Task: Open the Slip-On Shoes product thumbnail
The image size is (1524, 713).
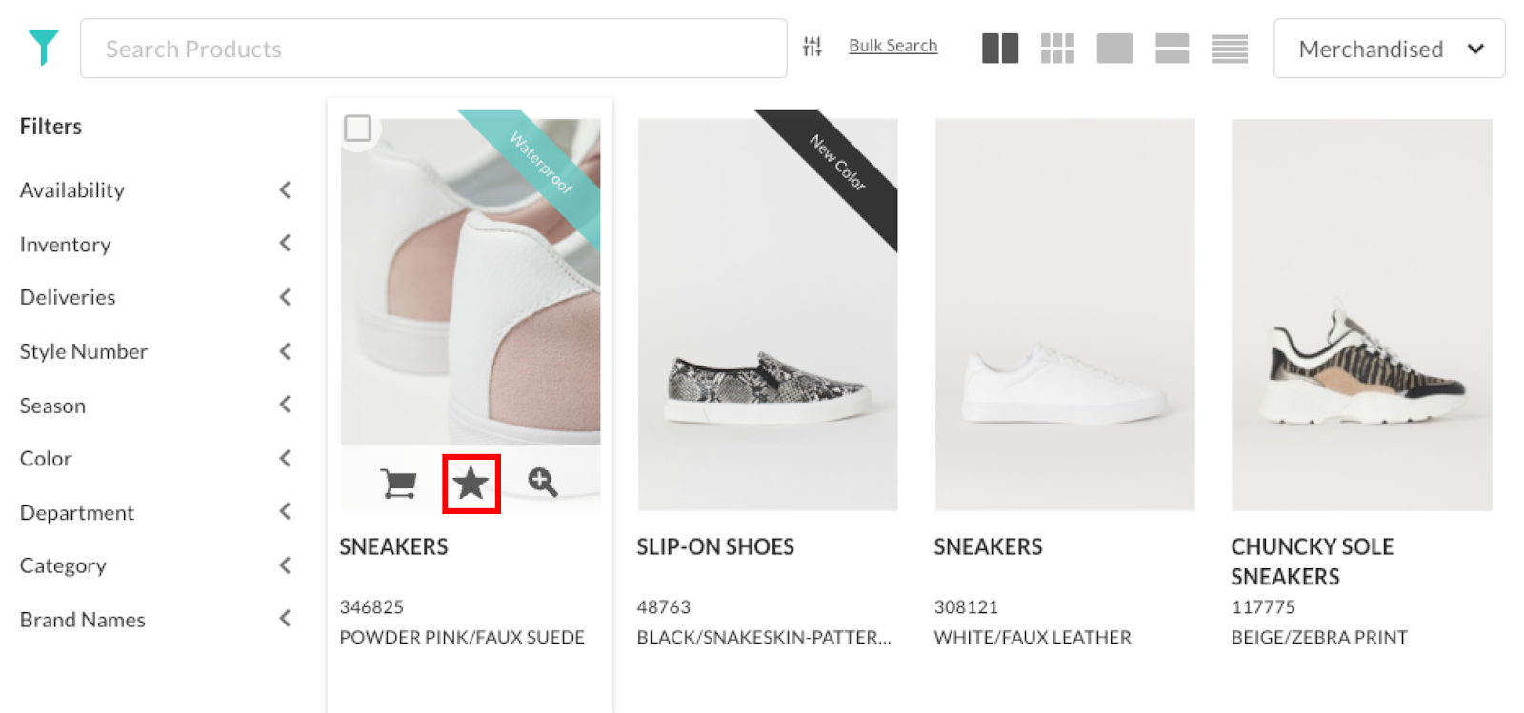Action: coord(768,314)
